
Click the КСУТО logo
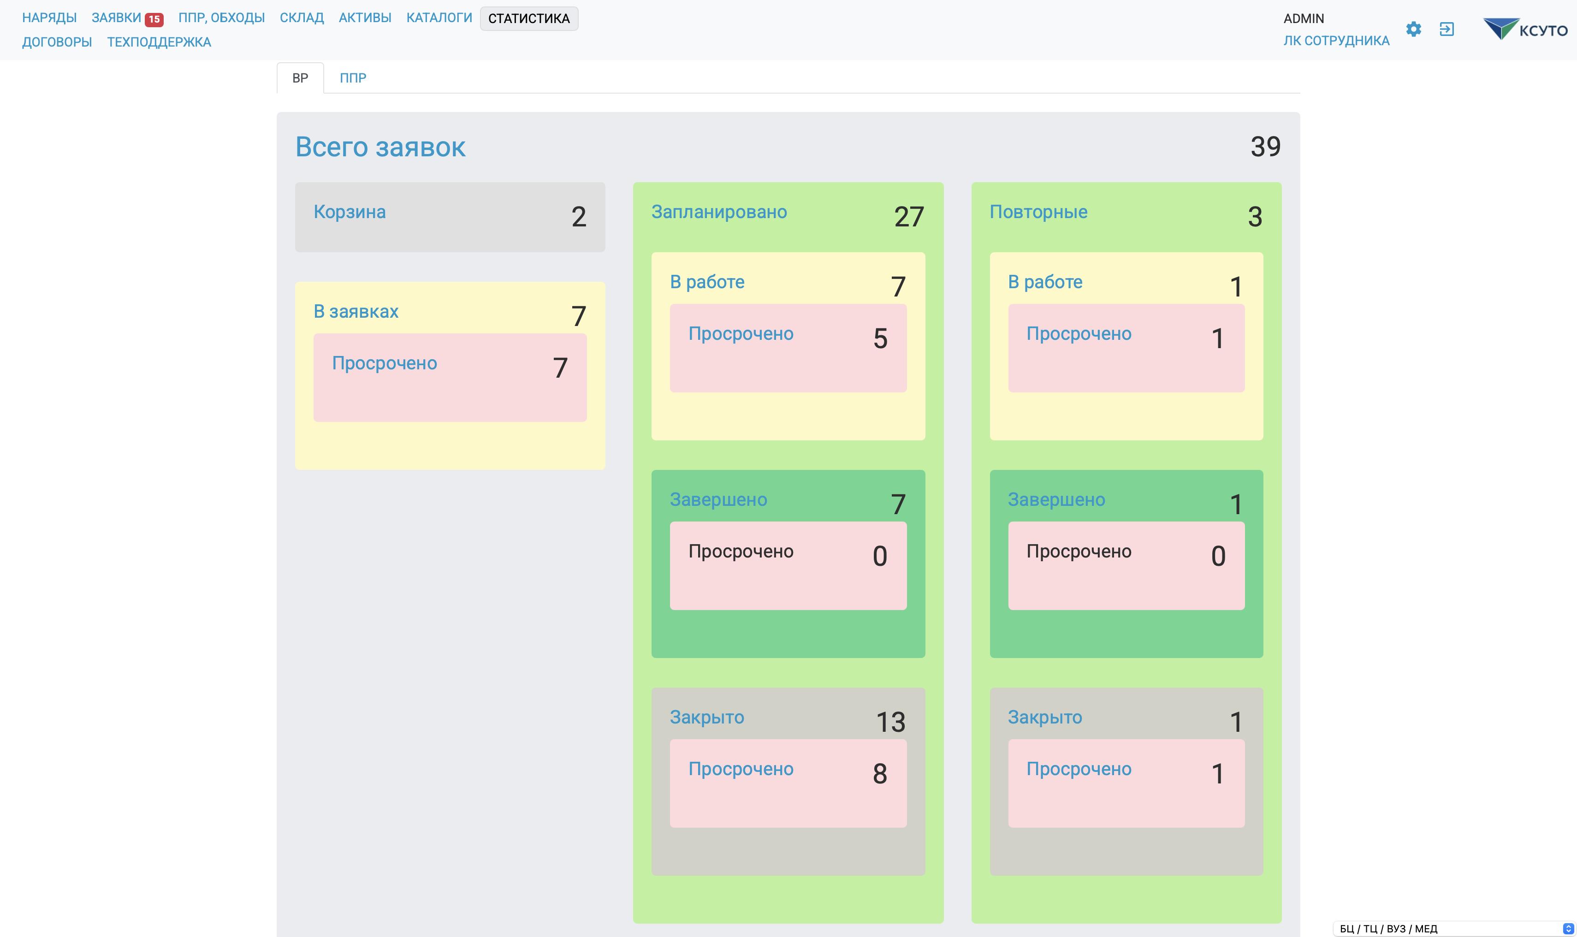1524,29
